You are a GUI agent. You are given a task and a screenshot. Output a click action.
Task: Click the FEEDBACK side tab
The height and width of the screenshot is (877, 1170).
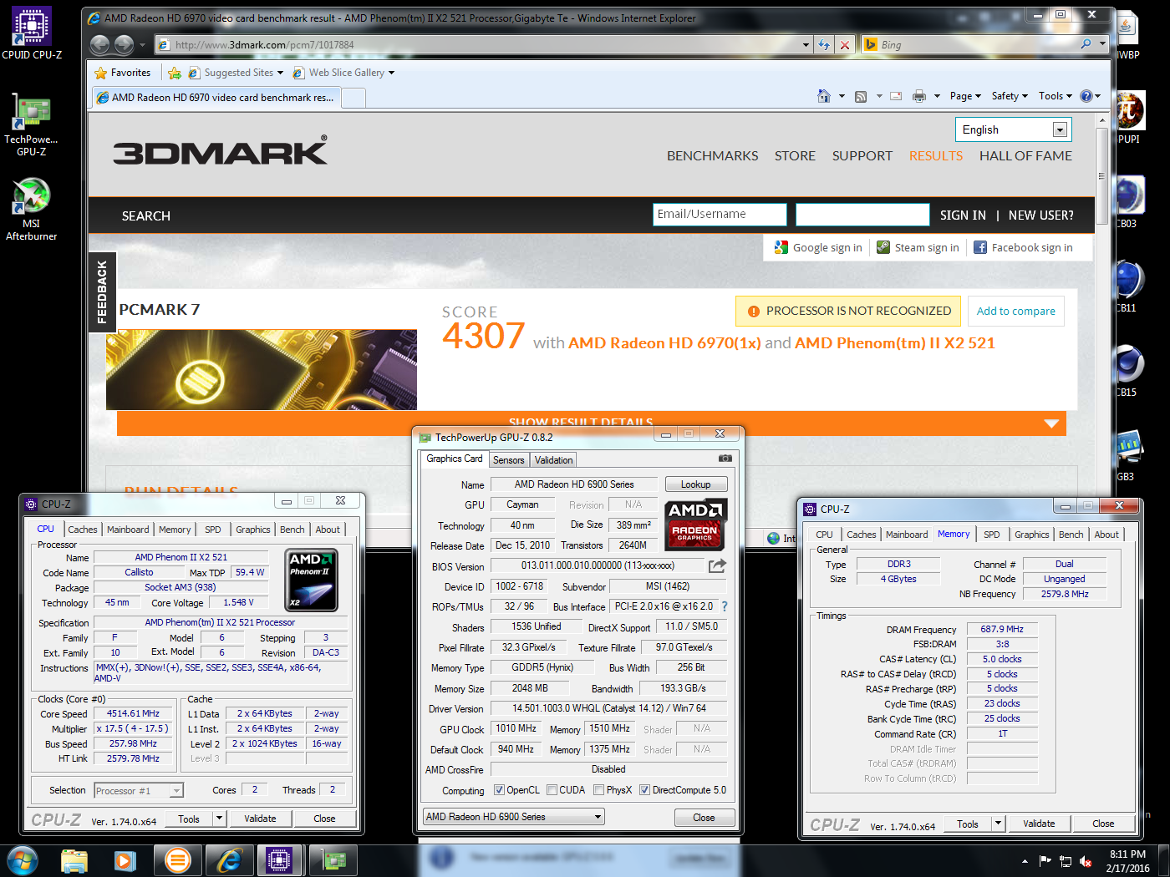coord(102,292)
